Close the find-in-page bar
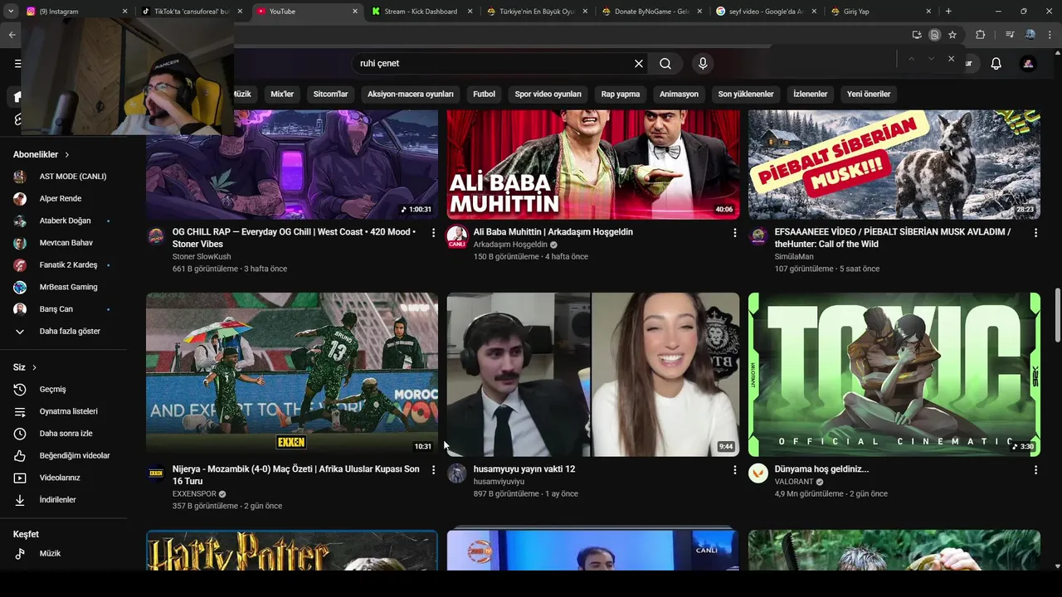 pyautogui.click(x=951, y=59)
